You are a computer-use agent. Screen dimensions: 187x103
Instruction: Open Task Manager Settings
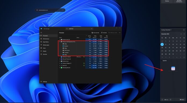pos(49,82)
